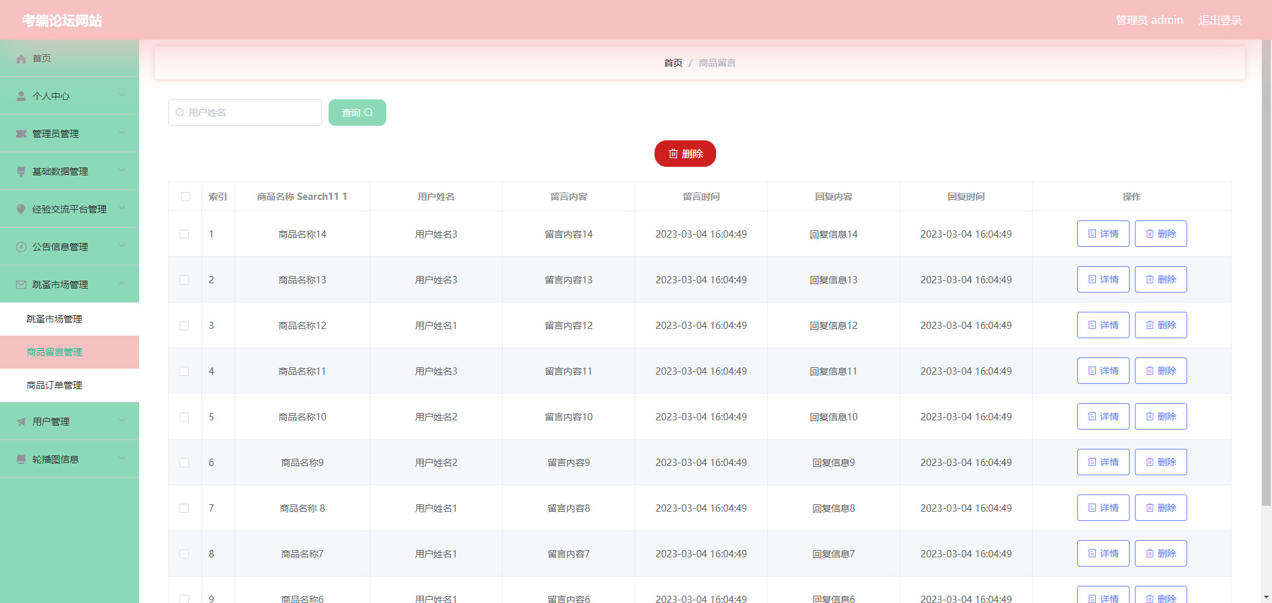Click the search magnifier icon in 用户姓名 field
Viewport: 1272px width, 603px height.
[x=180, y=113]
